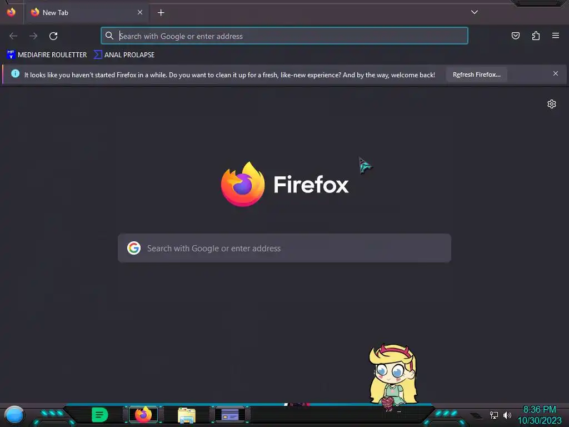Go forward one page
The height and width of the screenshot is (427, 569).
pos(33,36)
